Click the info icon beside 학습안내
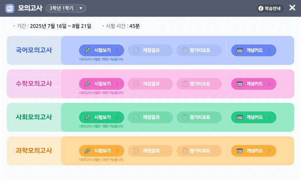This screenshot has height=181, width=301. [260, 8]
